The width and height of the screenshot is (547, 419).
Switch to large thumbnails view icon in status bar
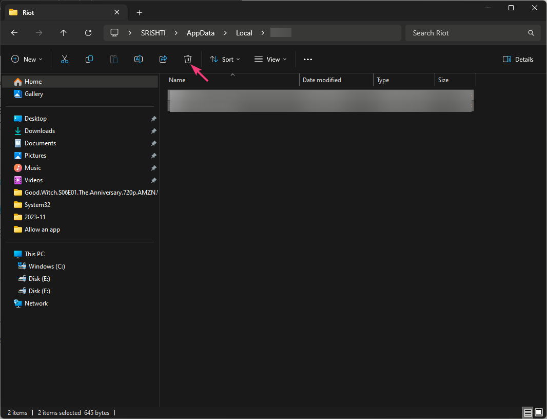pos(539,413)
